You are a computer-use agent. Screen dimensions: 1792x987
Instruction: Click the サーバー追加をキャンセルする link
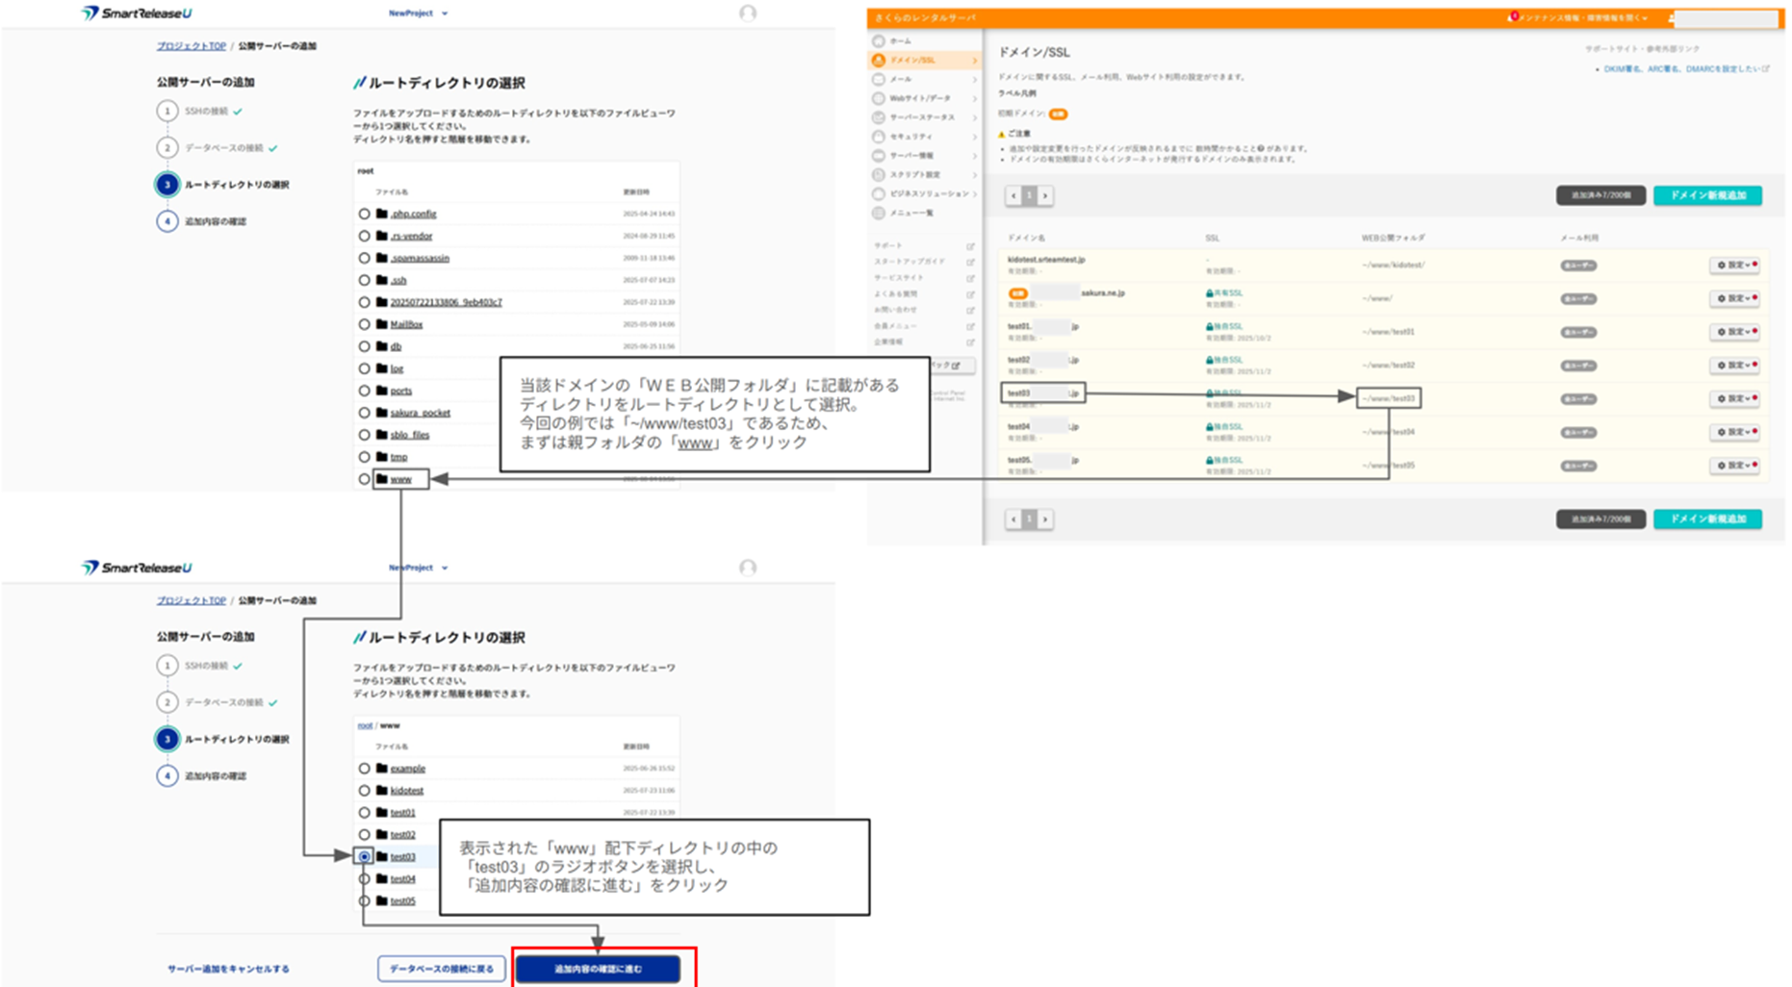(x=228, y=969)
